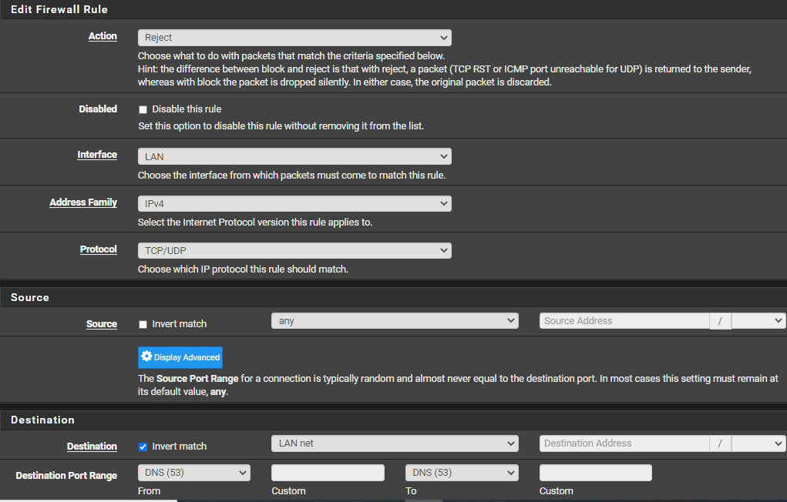Click the gear icon on Display Advanced
Screen dimensions: 787x502
pos(146,356)
